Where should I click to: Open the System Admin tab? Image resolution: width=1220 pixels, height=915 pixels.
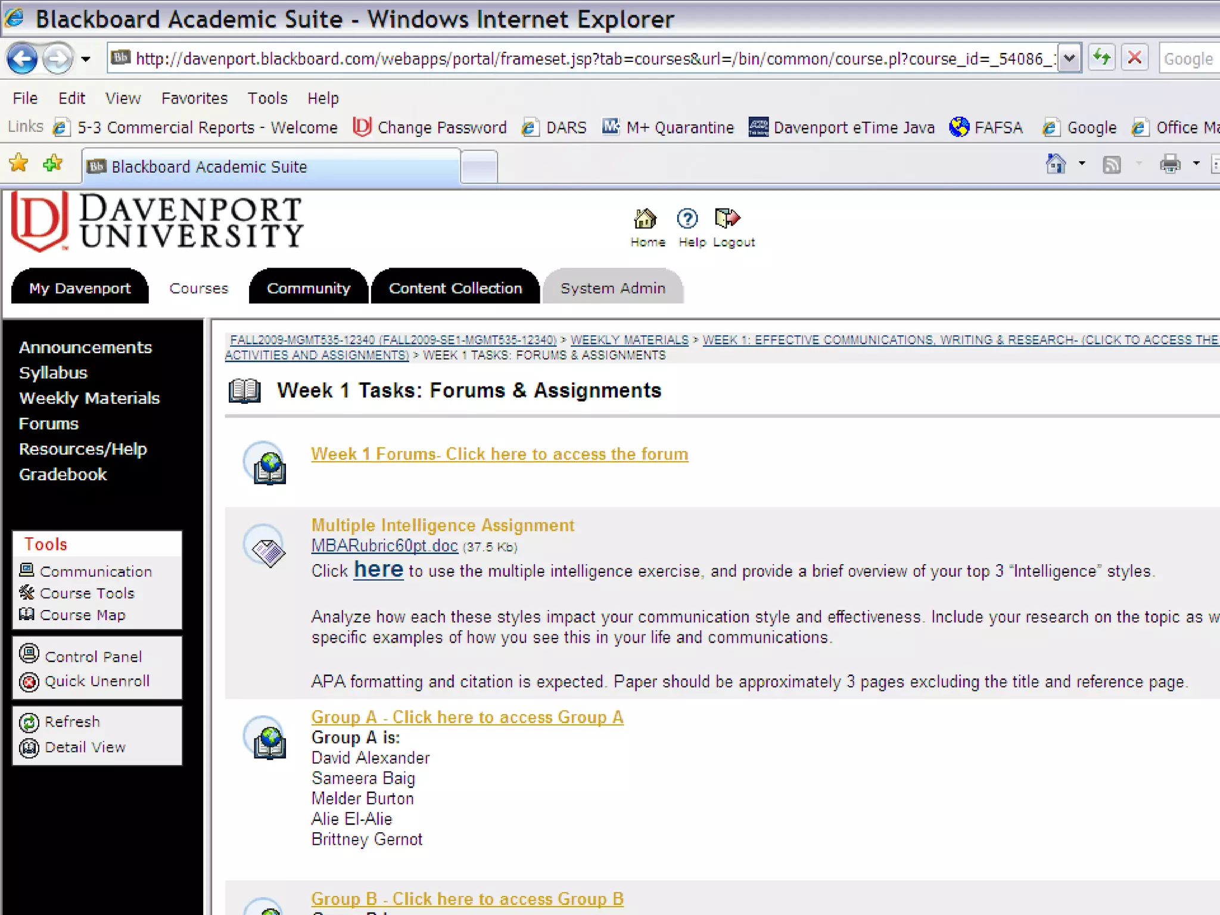612,288
